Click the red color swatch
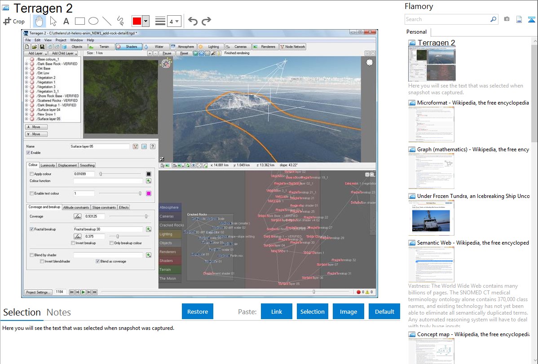The height and width of the screenshot is (364, 538). pyautogui.click(x=137, y=21)
